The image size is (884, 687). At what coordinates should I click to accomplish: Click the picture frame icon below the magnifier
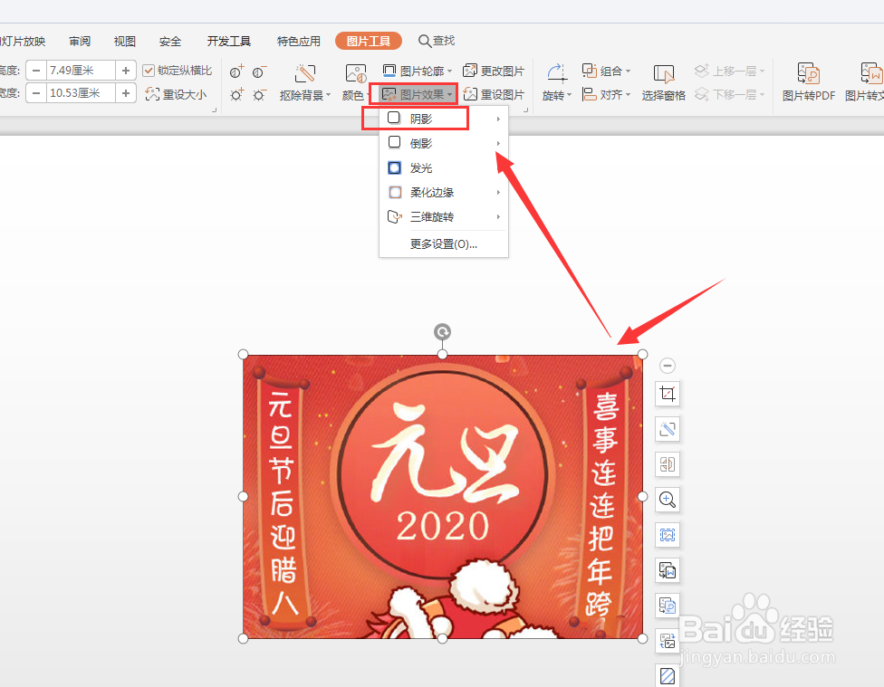tap(668, 535)
